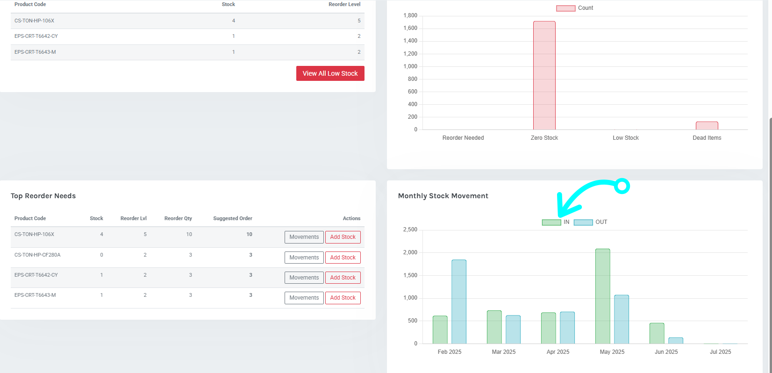
Task: Show Movements in EPS-CRT-T6643-M reorder row
Action: point(304,298)
